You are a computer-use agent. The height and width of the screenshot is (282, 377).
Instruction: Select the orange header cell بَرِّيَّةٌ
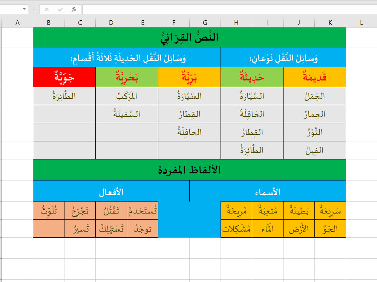click(x=190, y=77)
